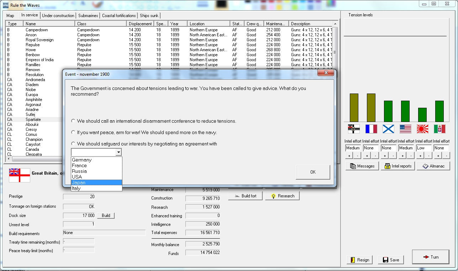Click the Russian naval ensign flag
The width and height of the screenshot is (458, 271).
[x=388, y=129]
